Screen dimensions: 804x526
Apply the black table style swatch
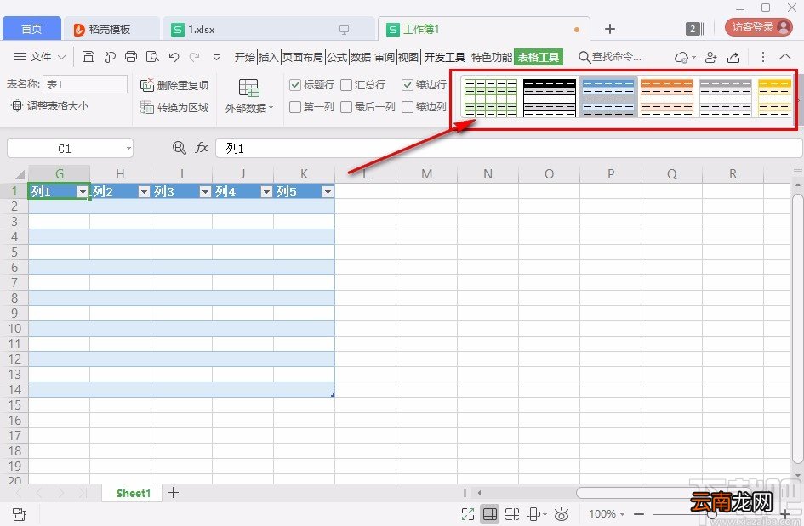tap(549, 98)
